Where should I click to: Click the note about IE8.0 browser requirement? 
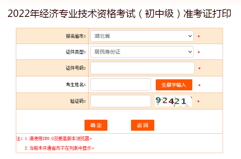point(56,139)
